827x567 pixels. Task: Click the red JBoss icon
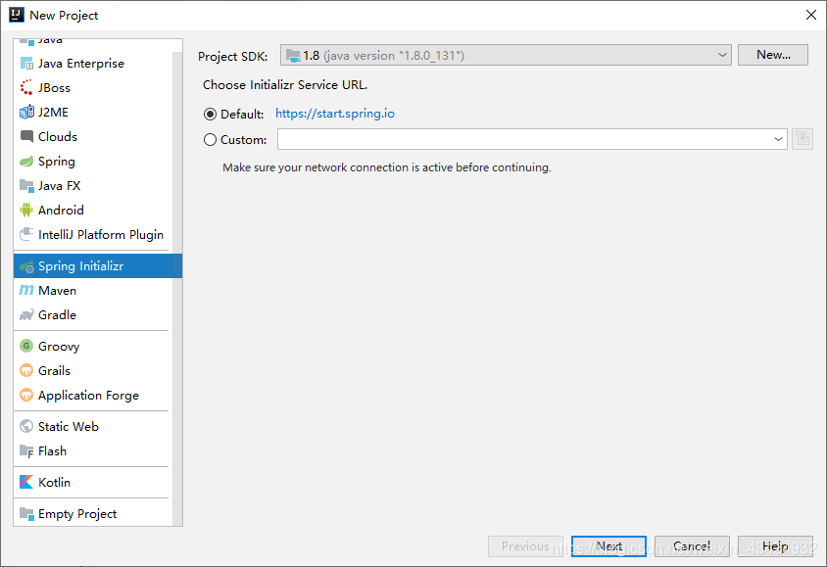pos(26,88)
